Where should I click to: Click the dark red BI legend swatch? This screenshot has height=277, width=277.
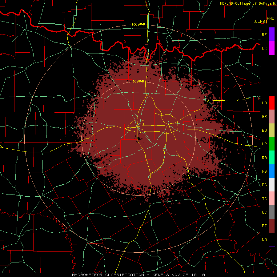272,226
